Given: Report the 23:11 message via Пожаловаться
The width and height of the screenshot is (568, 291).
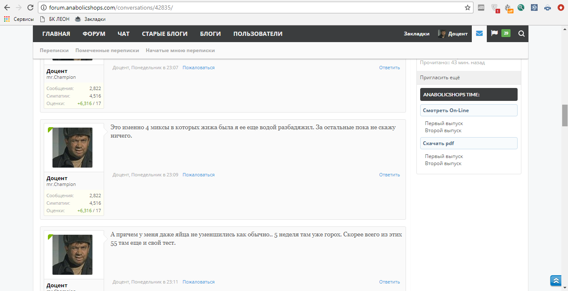Looking at the screenshot, I should click(199, 282).
